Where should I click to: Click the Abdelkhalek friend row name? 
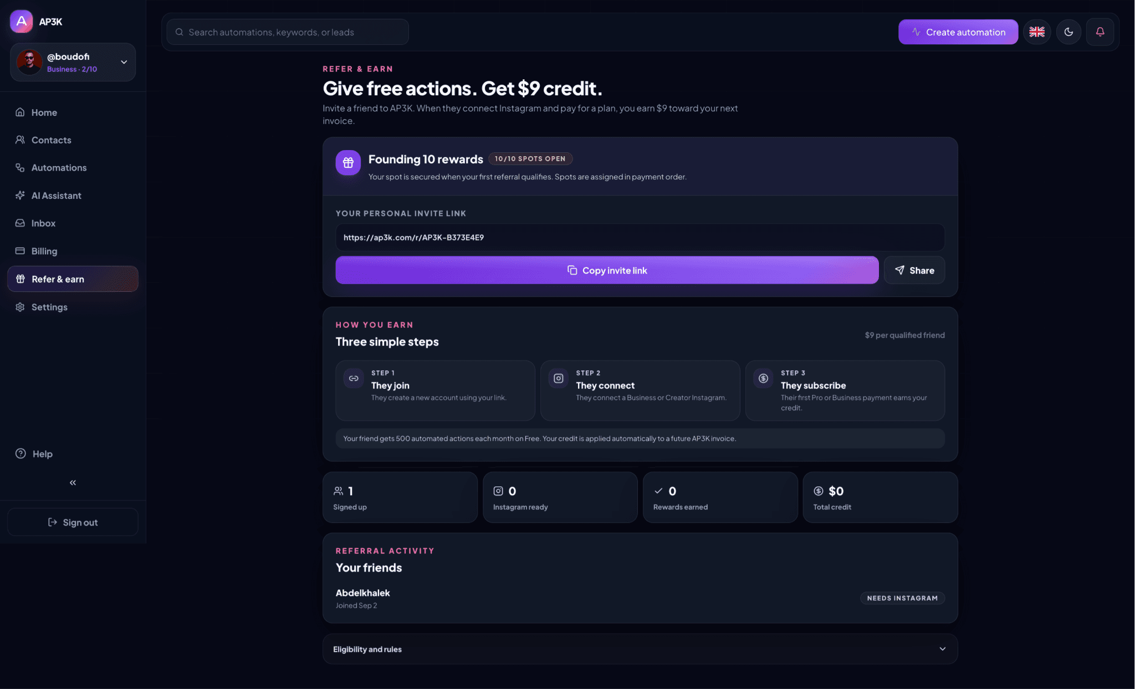pyautogui.click(x=363, y=593)
